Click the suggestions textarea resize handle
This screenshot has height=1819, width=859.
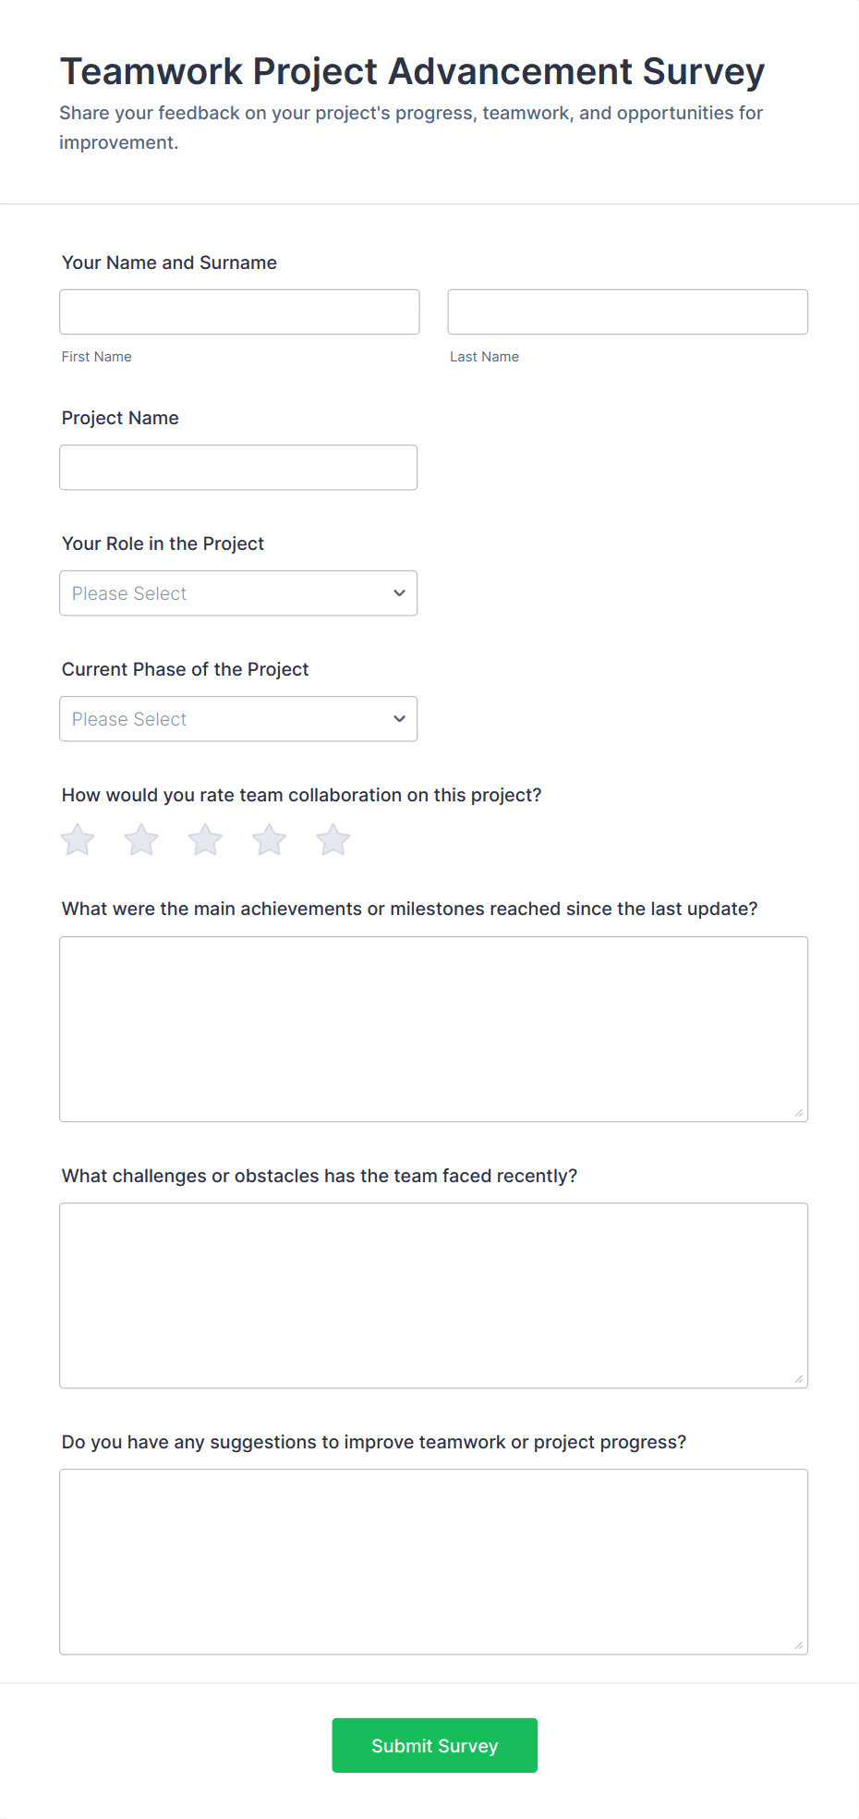pyautogui.click(x=799, y=1645)
